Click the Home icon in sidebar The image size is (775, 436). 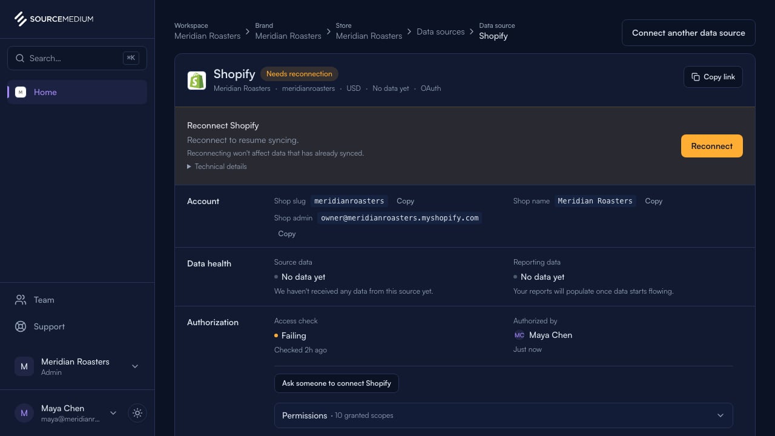[21, 92]
